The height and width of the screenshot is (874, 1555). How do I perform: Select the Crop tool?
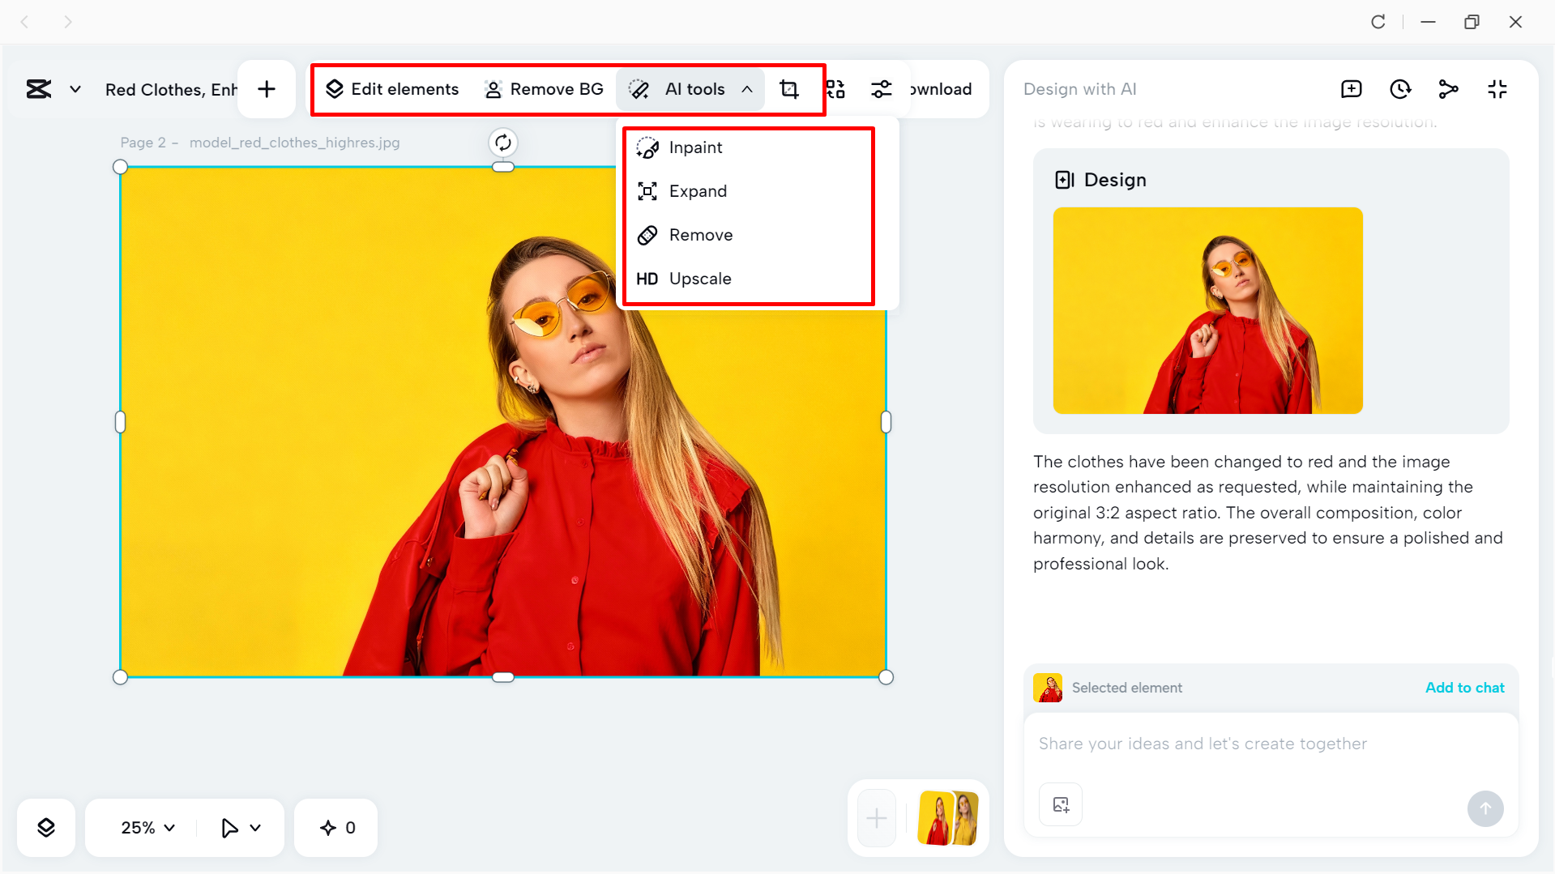coord(788,89)
